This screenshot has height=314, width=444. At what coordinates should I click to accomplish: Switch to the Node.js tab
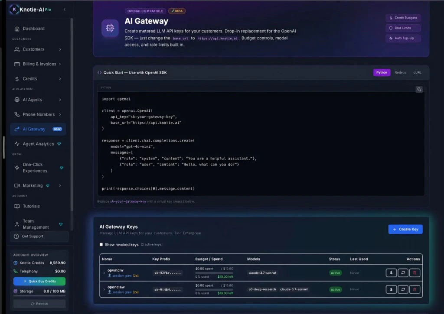coord(400,72)
